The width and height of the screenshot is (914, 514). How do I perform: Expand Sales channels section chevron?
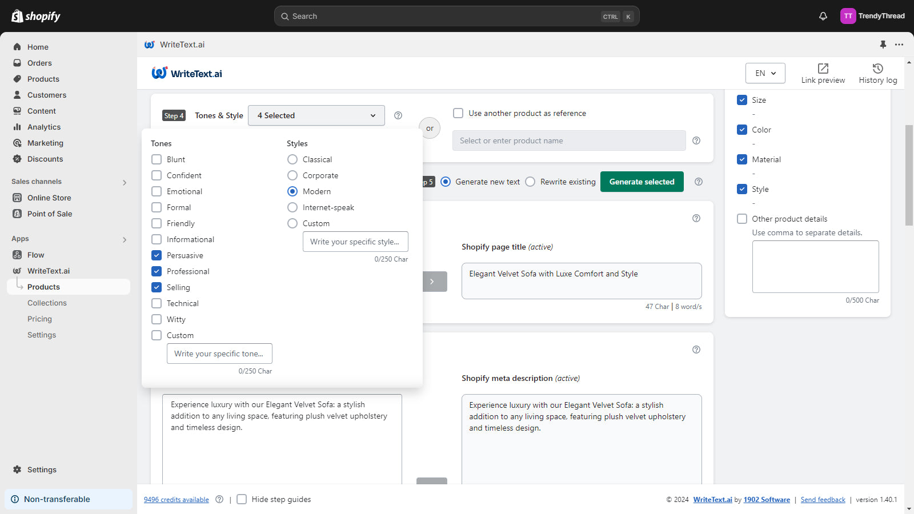point(125,183)
